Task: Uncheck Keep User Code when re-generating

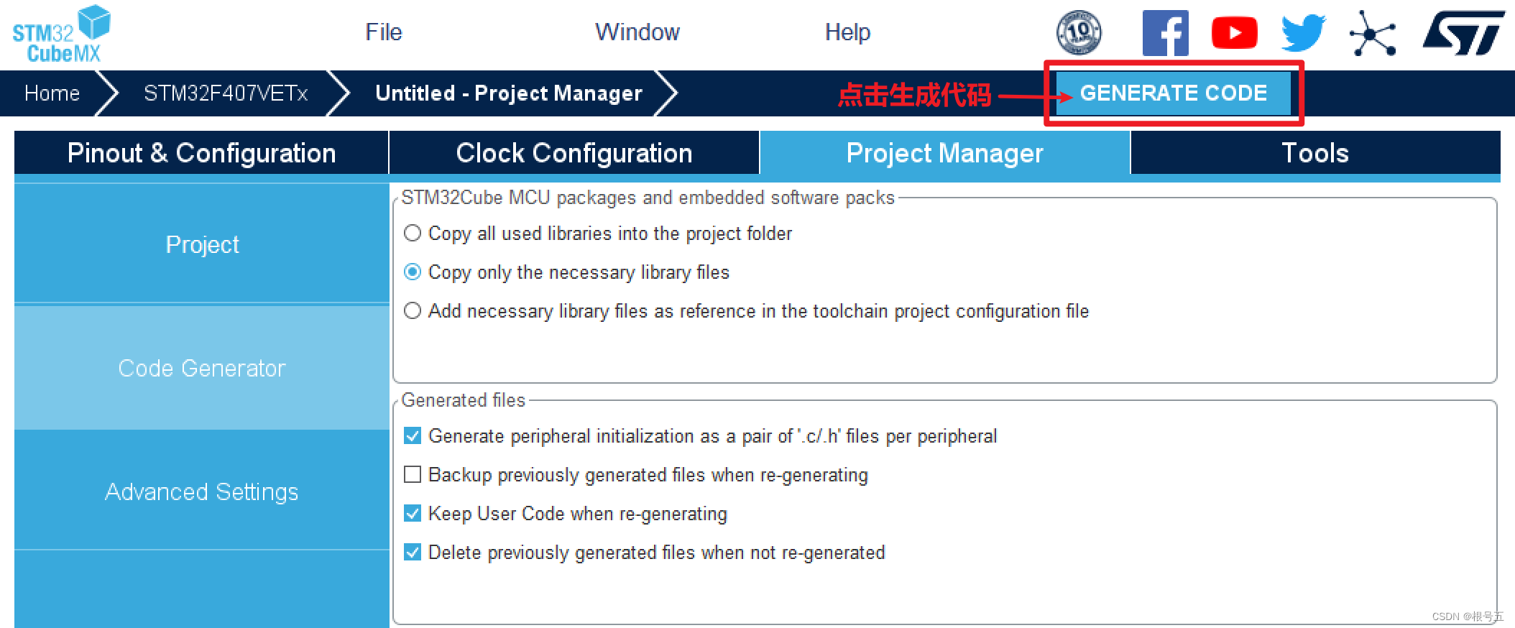Action: click(413, 514)
